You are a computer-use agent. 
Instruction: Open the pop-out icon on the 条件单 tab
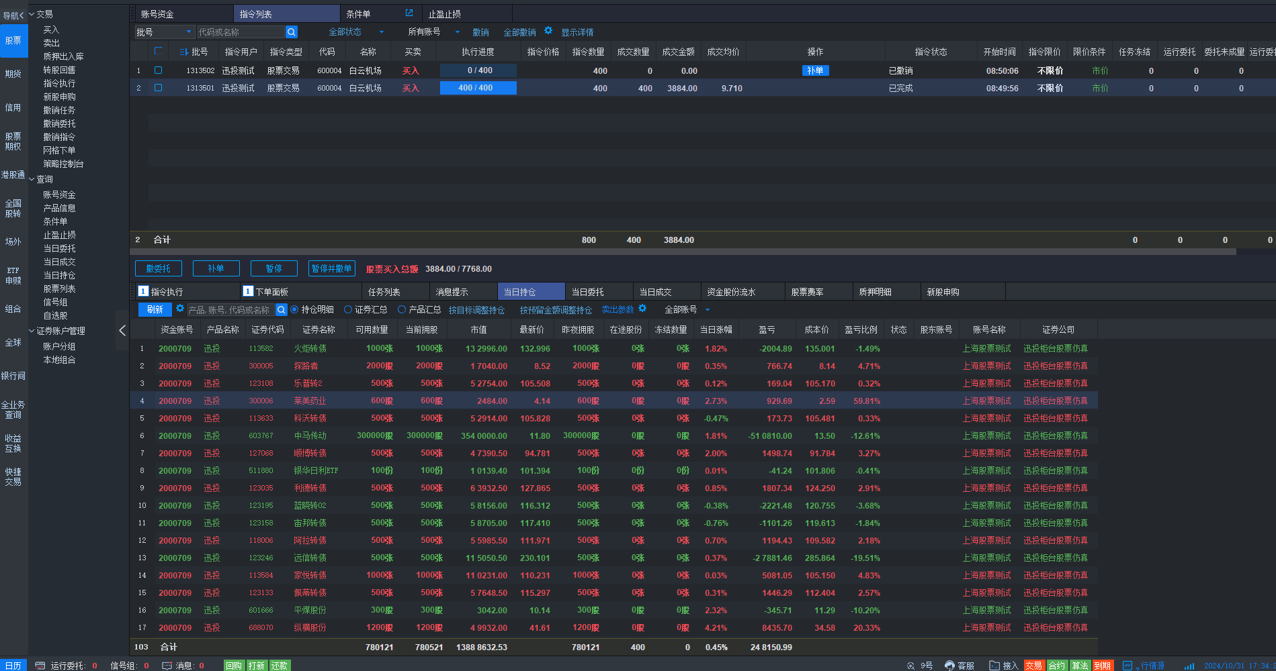[x=409, y=13]
